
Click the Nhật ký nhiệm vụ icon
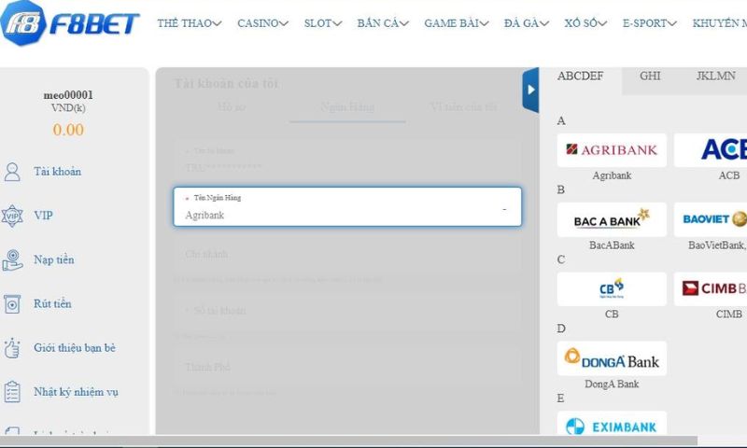(12, 392)
